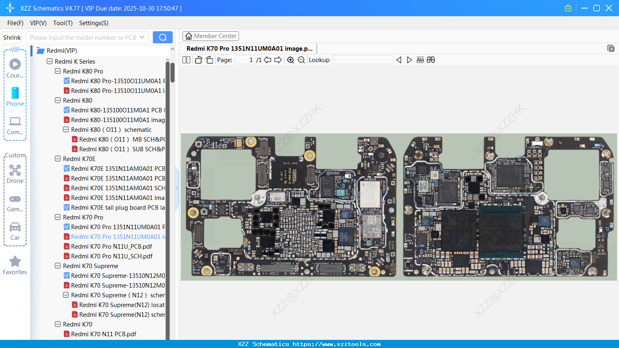
Task: Rotate the board image counterclockwise
Action: click(x=198, y=60)
